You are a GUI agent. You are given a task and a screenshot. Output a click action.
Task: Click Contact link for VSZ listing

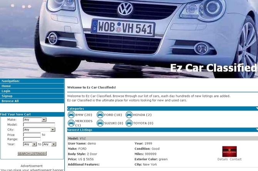tap(236, 159)
